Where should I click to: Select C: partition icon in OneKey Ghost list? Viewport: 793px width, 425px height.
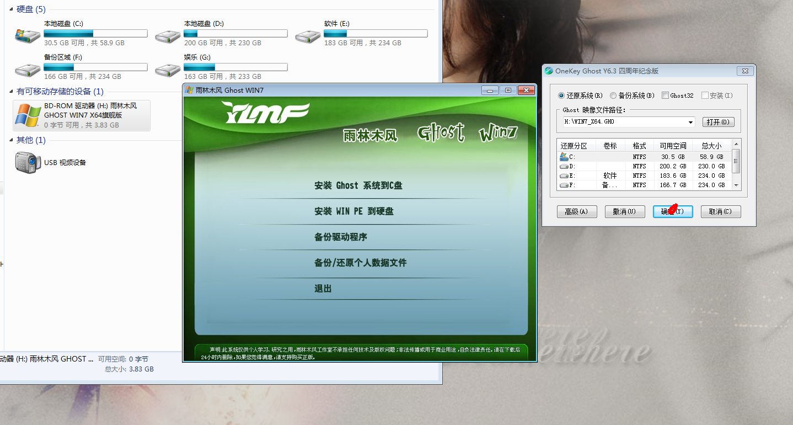tap(564, 157)
